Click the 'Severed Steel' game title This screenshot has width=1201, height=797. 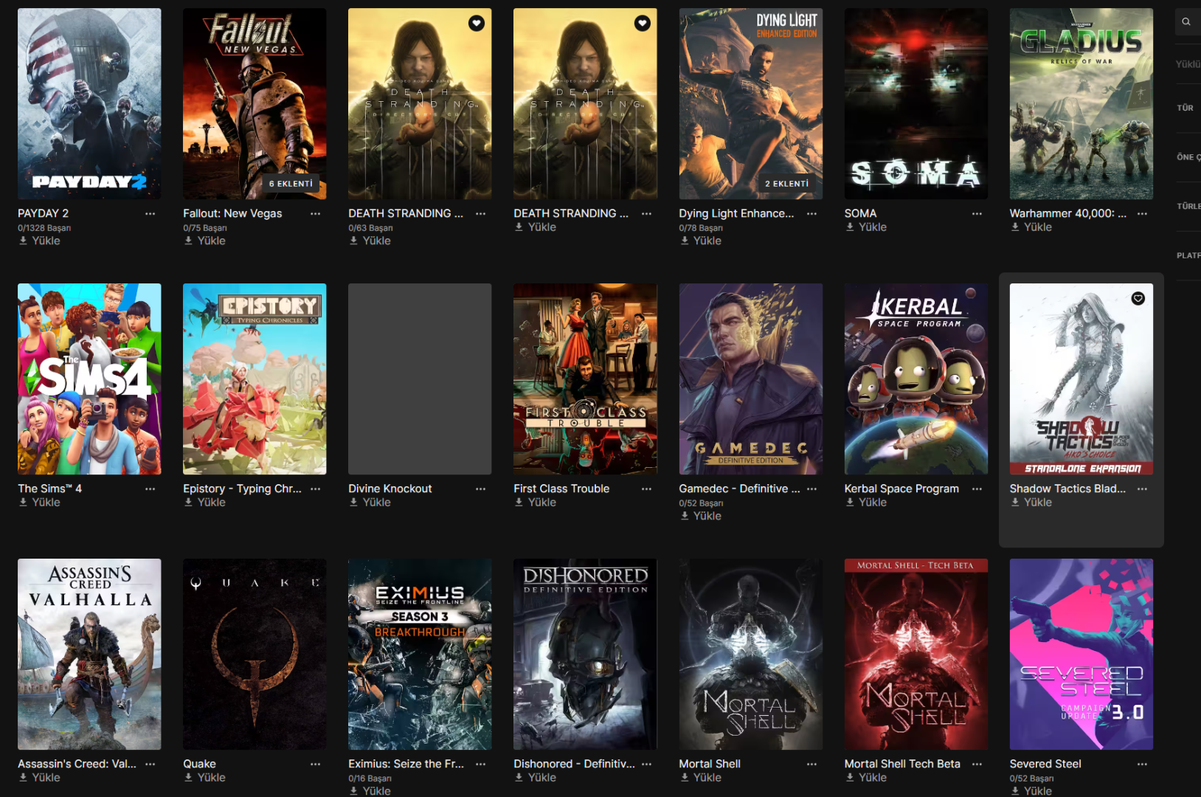coord(1045,764)
